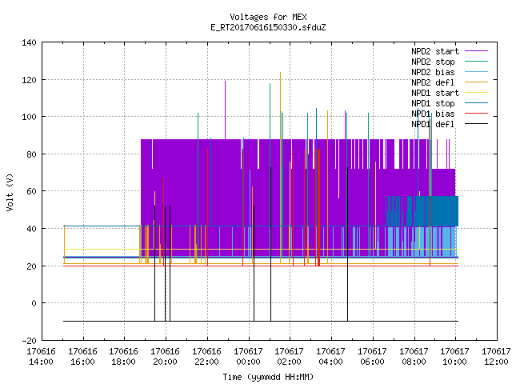Click the 170617 12:00 time tick label
This screenshot has width=512, height=384.
[x=496, y=357]
